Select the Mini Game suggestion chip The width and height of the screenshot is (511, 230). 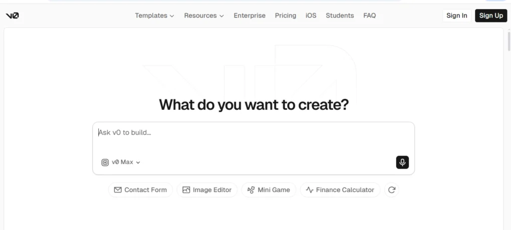(x=268, y=190)
